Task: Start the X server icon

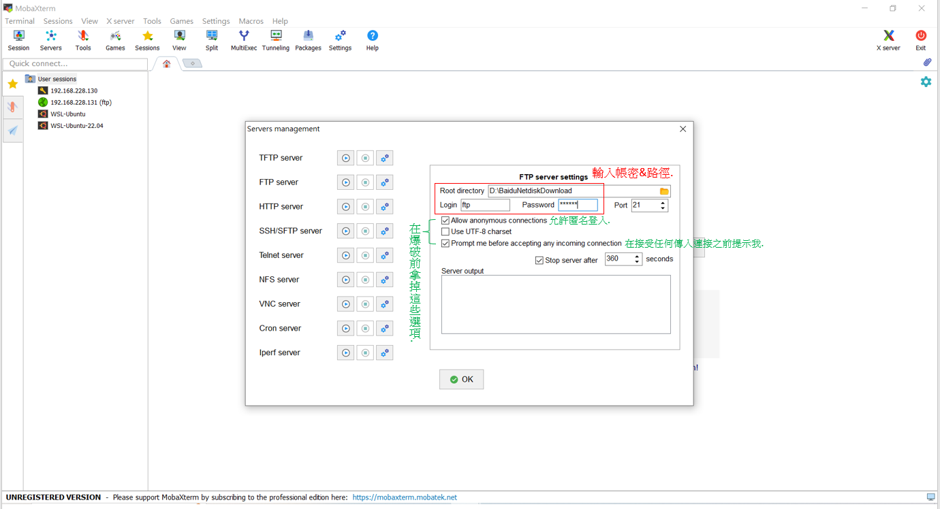Action: coord(888,40)
